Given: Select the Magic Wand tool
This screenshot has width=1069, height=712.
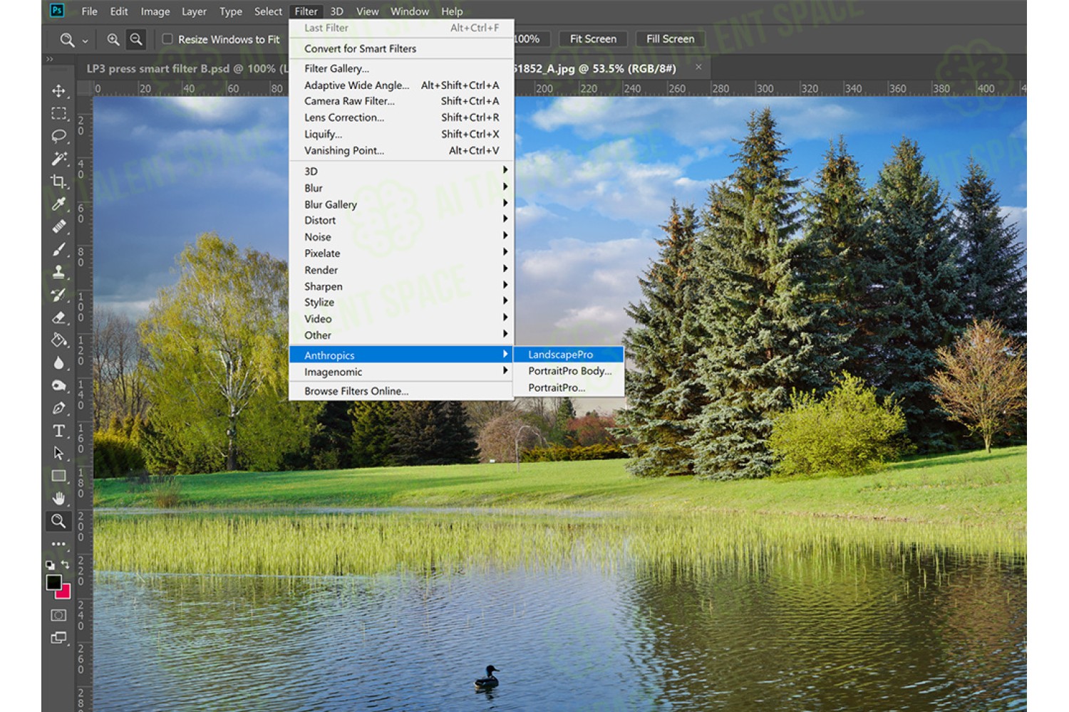Looking at the screenshot, I should coord(59,159).
